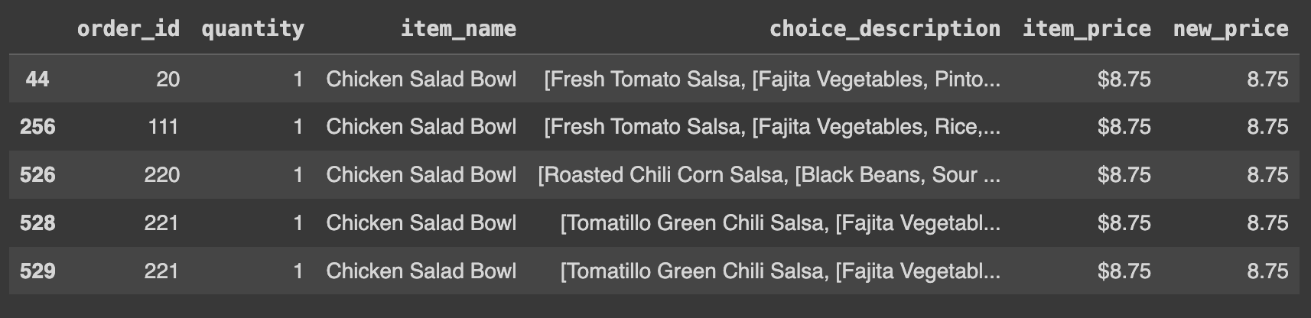Image resolution: width=1311 pixels, height=318 pixels.
Task: Click the new_price 8.75 in row 529
Action: (1267, 271)
